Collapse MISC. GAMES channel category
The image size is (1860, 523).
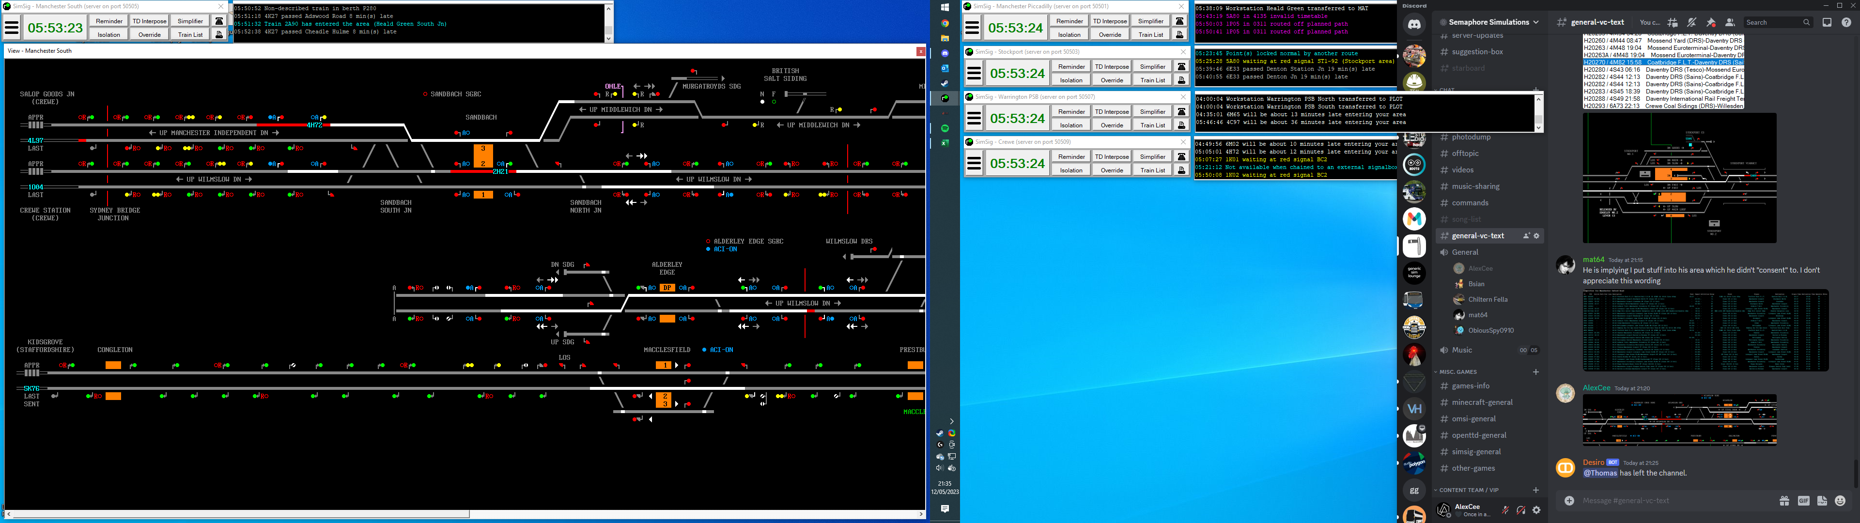(1458, 371)
